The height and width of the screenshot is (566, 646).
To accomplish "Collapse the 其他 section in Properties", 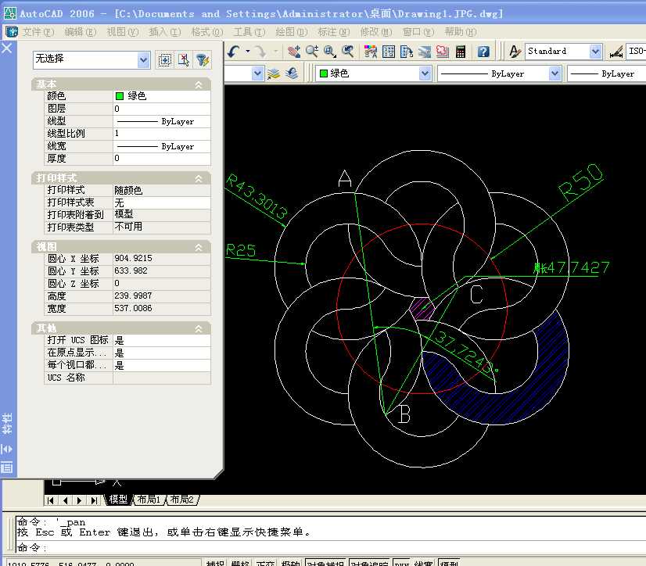I will [199, 328].
